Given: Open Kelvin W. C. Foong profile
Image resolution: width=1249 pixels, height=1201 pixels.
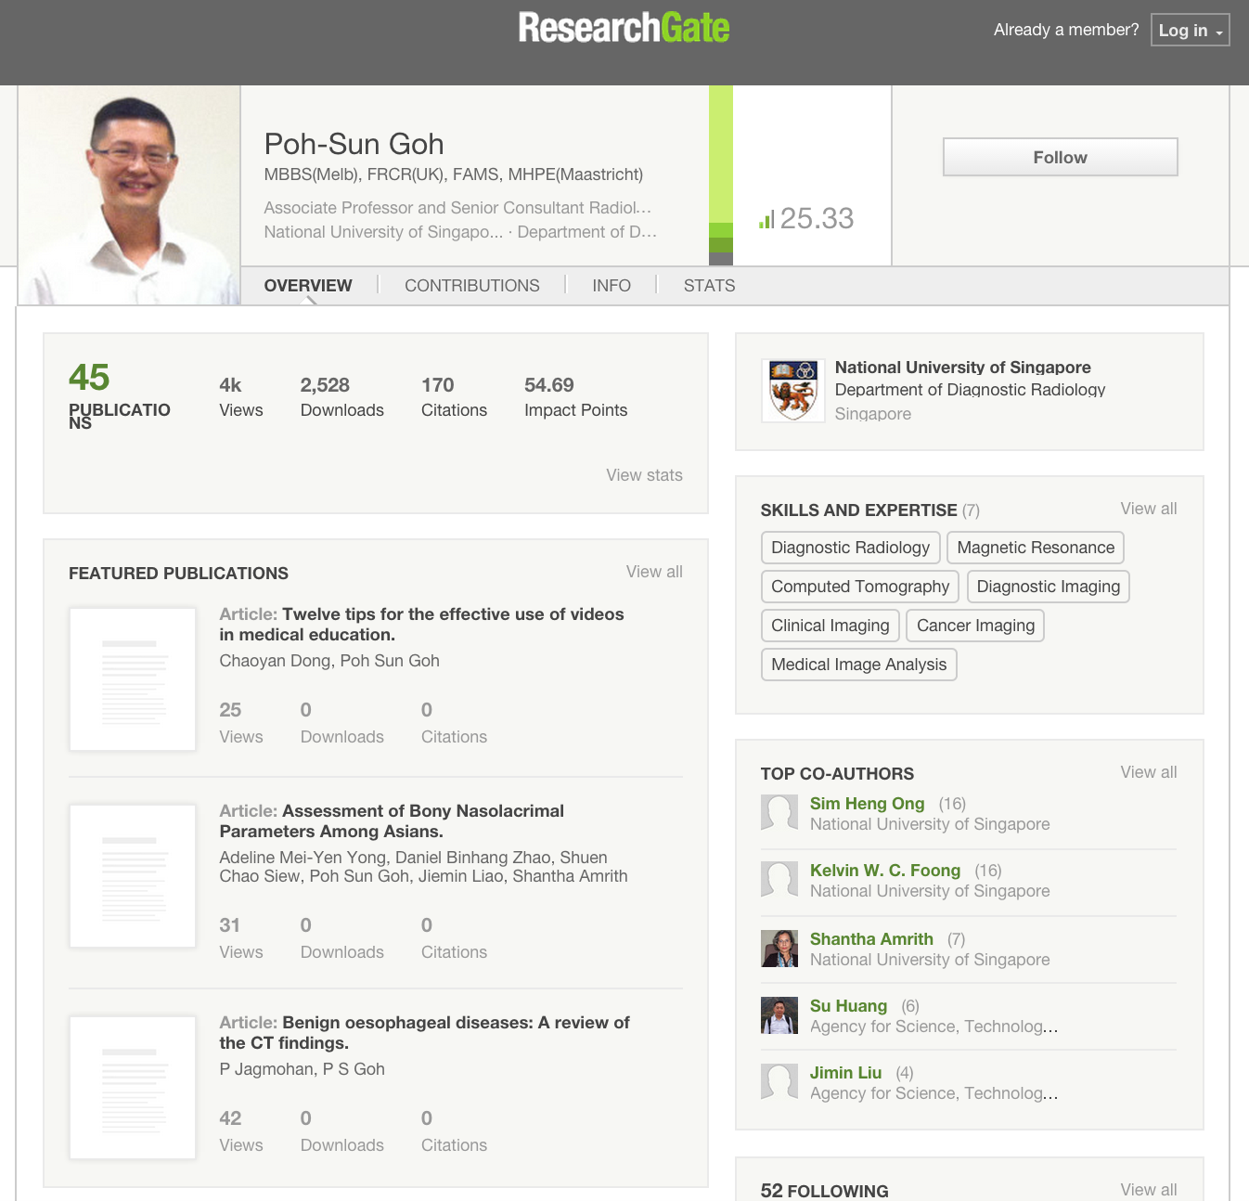Looking at the screenshot, I should click(x=885, y=871).
